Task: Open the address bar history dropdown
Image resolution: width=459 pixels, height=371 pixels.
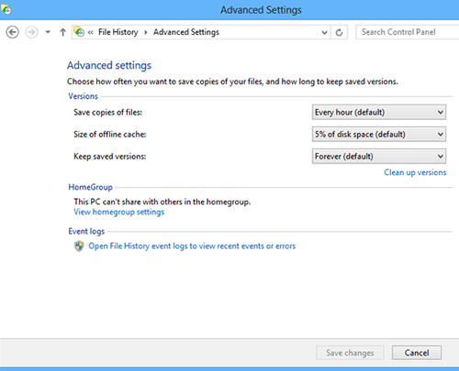Action: click(x=324, y=32)
